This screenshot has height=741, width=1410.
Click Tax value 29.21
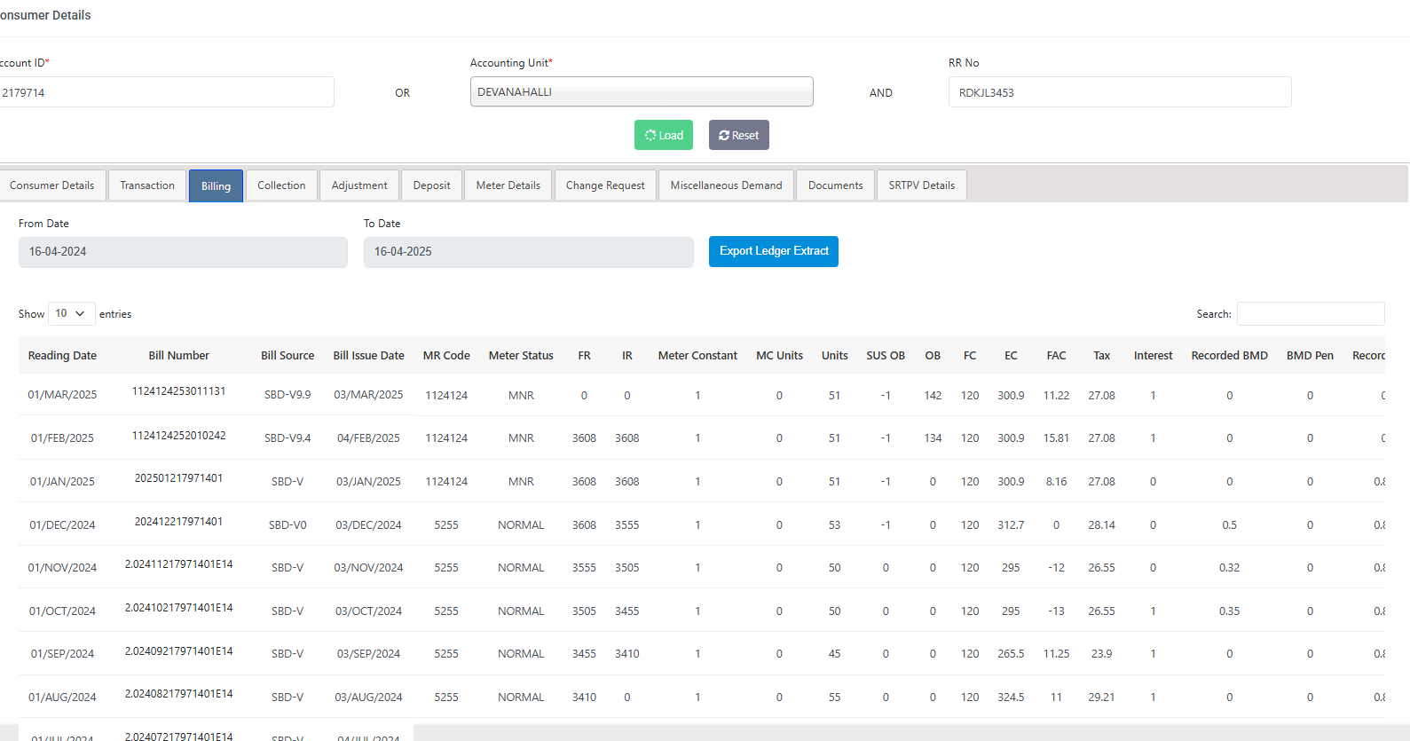click(x=1101, y=698)
